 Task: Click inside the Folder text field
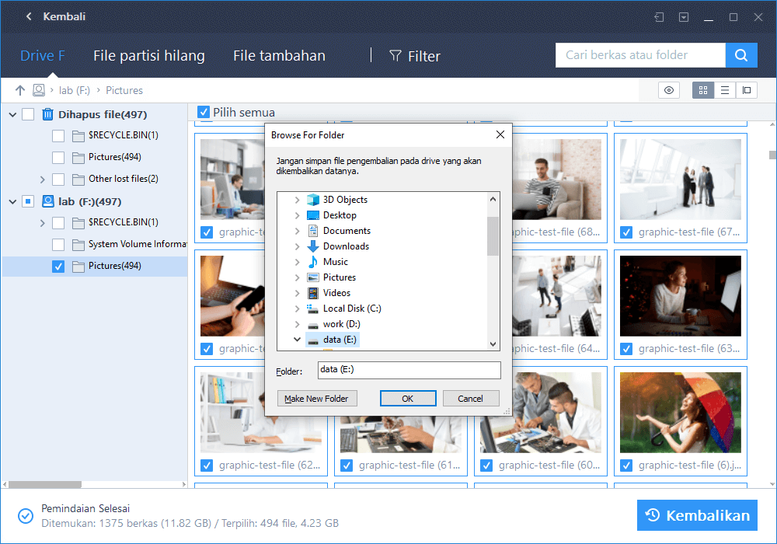pos(409,370)
